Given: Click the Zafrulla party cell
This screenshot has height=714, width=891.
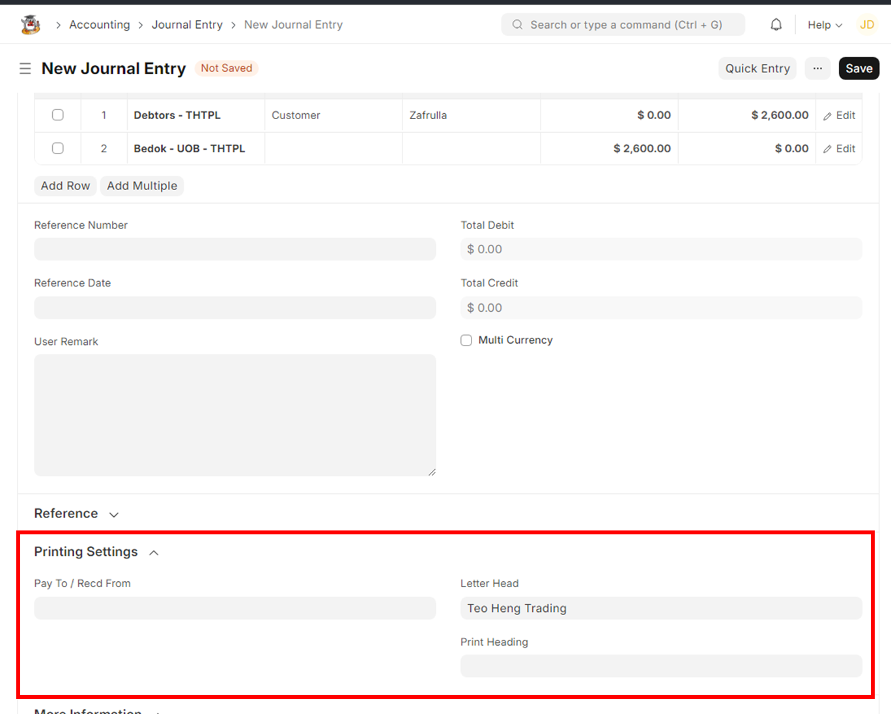Looking at the screenshot, I should [472, 115].
